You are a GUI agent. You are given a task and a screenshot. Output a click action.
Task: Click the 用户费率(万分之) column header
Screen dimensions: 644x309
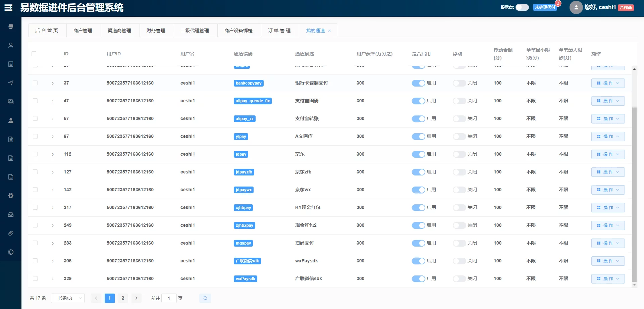click(x=374, y=54)
